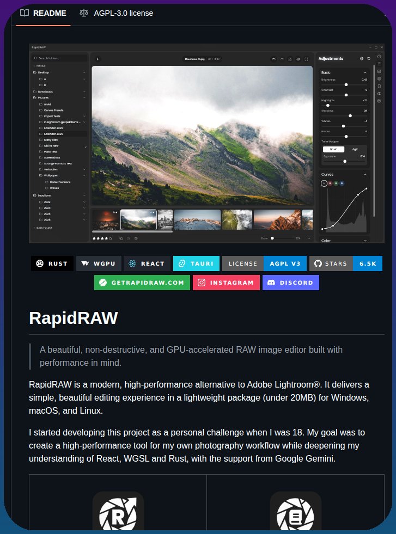This screenshot has height=534, width=396.
Task: Join via the Discord badge
Action: click(x=291, y=283)
